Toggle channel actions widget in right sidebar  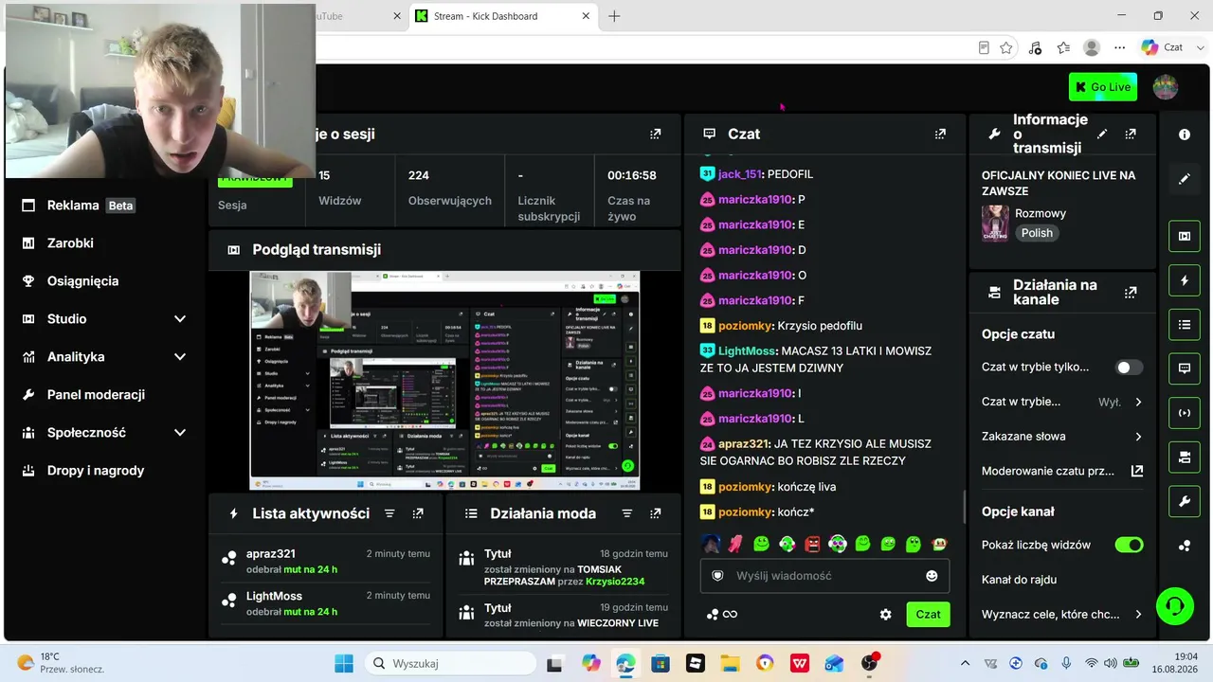click(1185, 458)
